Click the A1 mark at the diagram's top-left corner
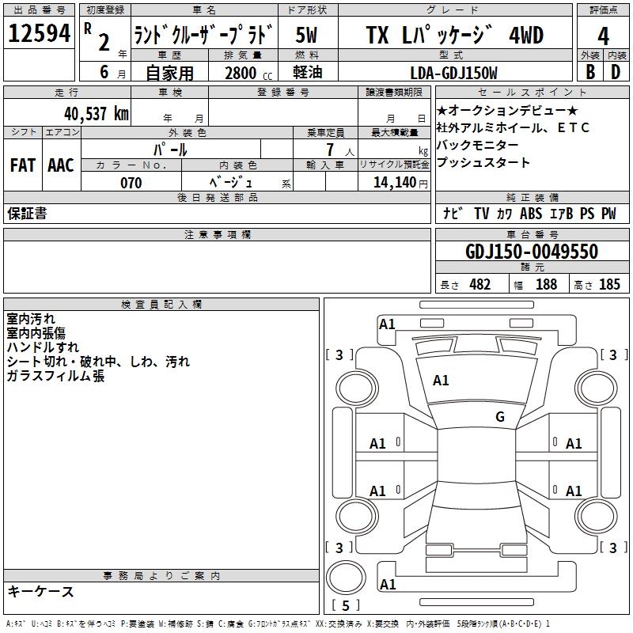633x633 pixels. tap(387, 324)
